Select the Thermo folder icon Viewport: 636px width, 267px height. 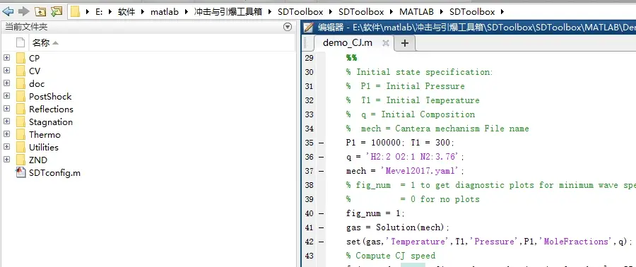point(20,134)
